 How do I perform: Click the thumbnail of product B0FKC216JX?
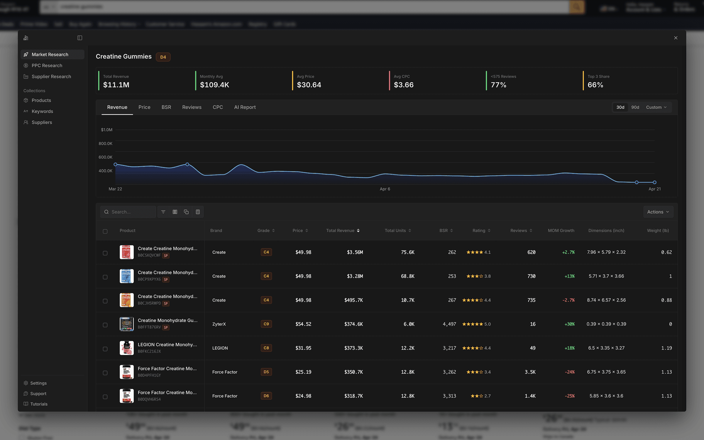coord(127,348)
